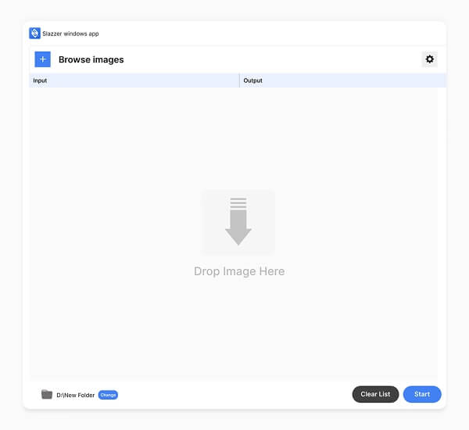Click the gray download arrow icon
The image size is (469, 430).
[238, 221]
